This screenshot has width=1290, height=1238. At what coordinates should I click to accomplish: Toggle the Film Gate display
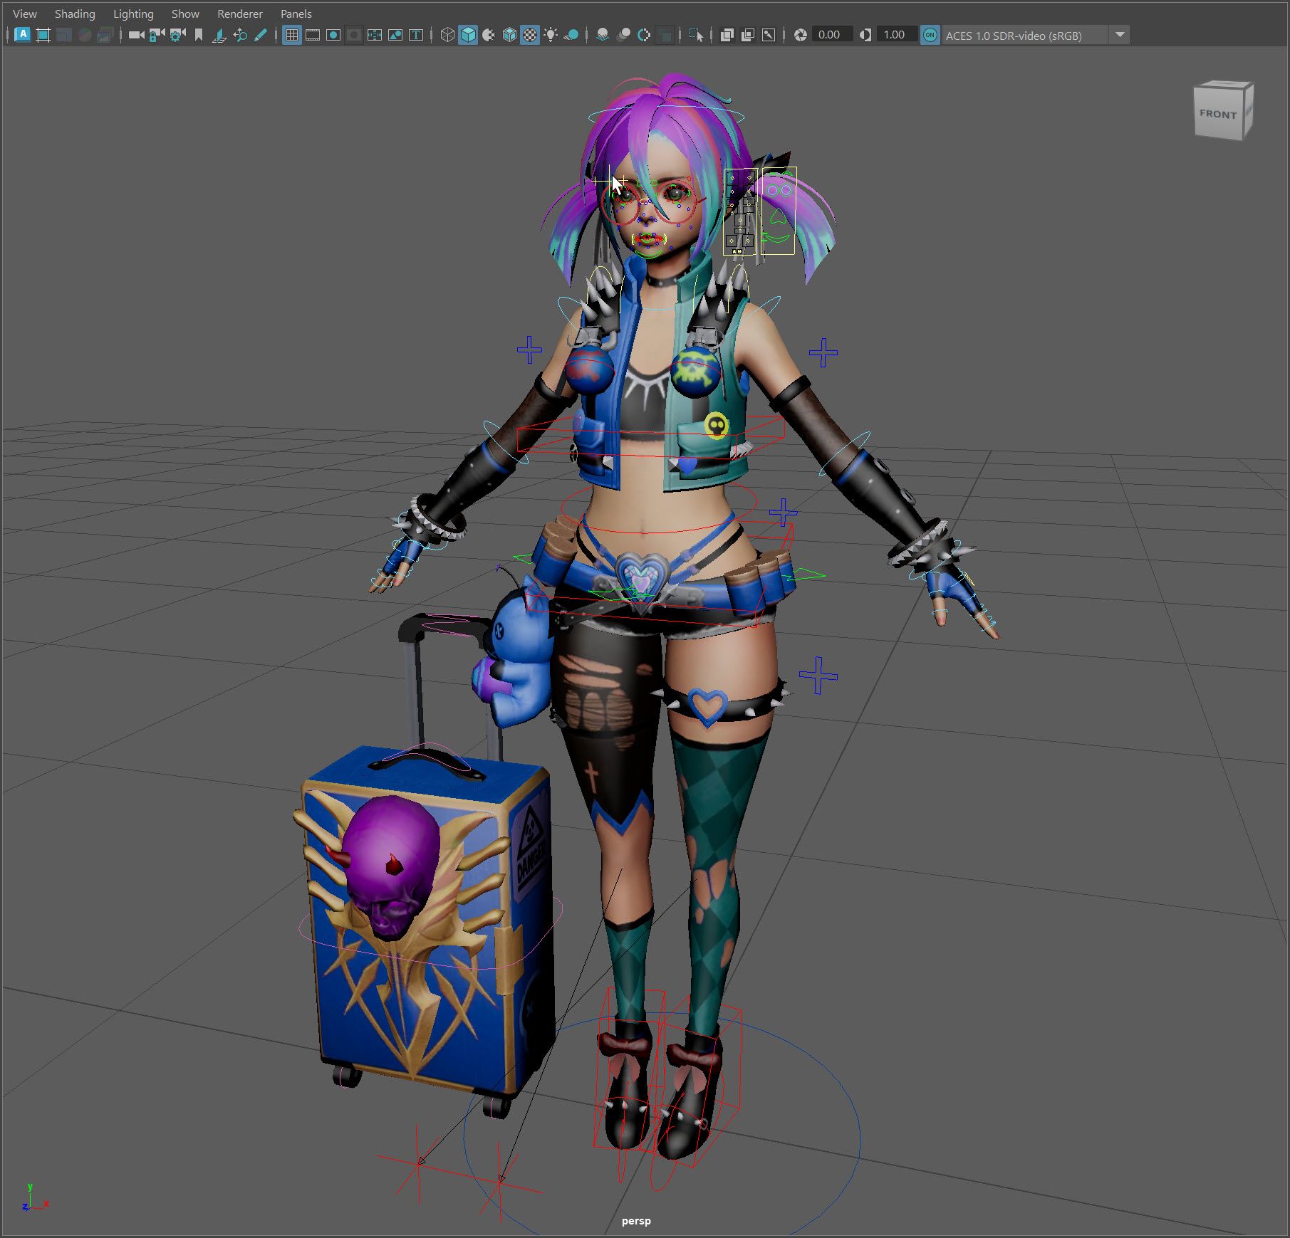(x=312, y=35)
